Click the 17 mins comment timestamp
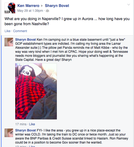This screenshot has height=147, width=134. (x=21, y=124)
